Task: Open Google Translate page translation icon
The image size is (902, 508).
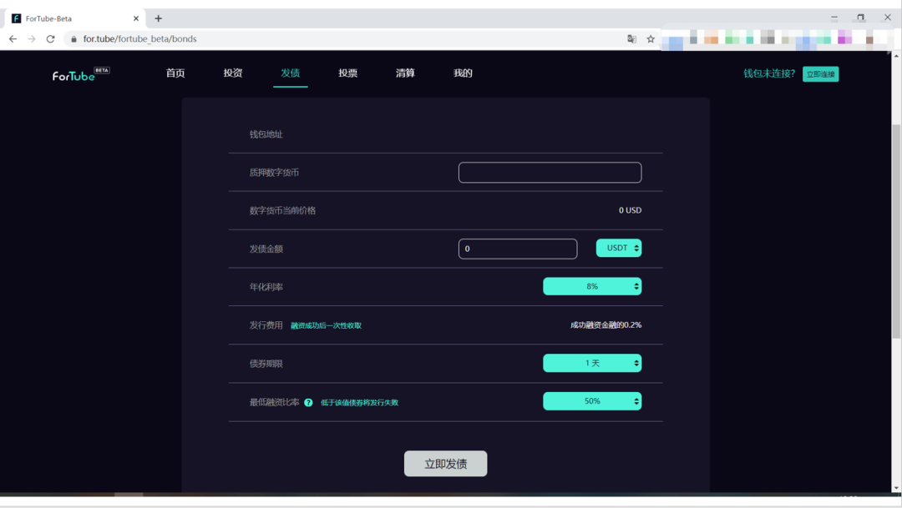Action: click(631, 38)
